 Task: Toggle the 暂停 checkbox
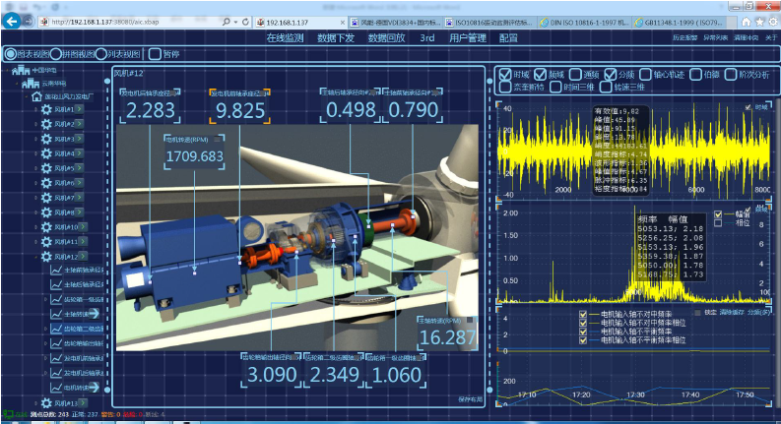click(x=155, y=54)
